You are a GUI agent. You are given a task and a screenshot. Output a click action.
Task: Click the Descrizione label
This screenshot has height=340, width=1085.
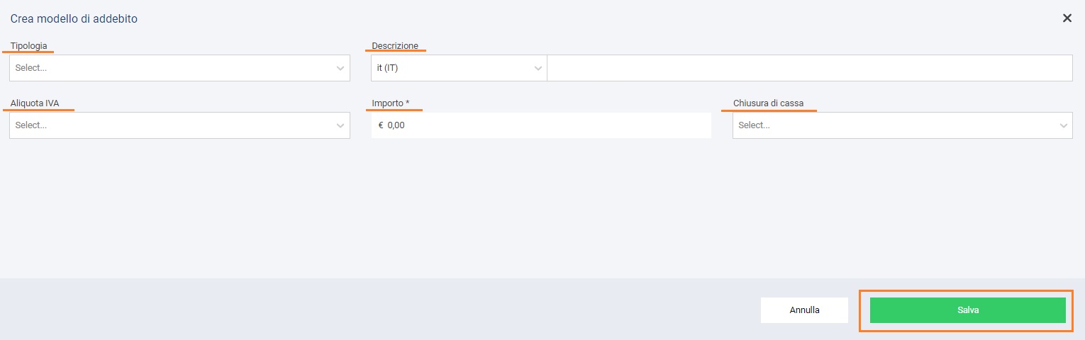(395, 46)
